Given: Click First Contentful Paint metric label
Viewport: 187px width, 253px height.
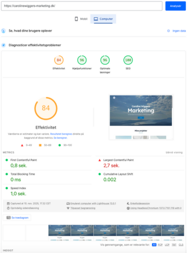Looking at the screenshot, I should point(24,160).
